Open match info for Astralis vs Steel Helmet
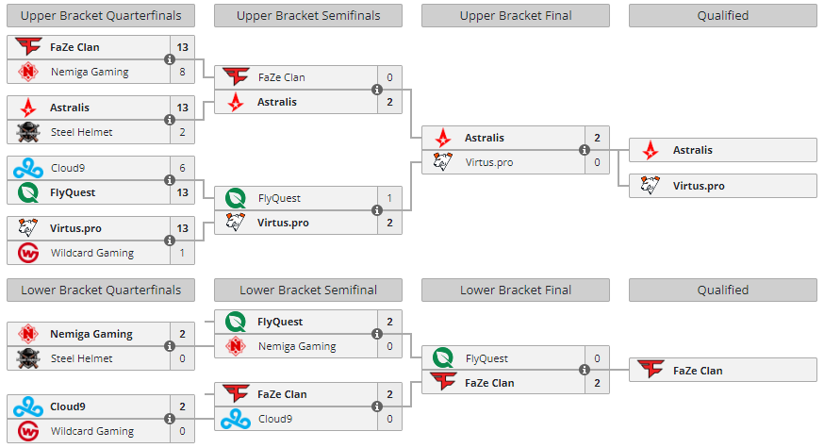 [x=170, y=120]
